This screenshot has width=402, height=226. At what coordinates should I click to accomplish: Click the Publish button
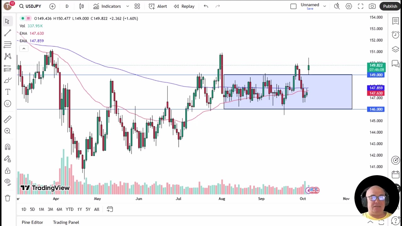coord(390,6)
